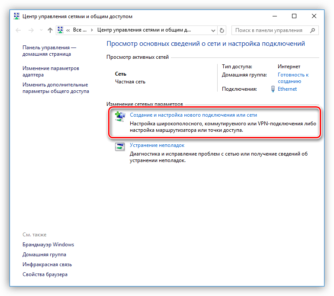Viewport: 334px width, 296px height.
Task: Click the Центр управления сетями breadcrumb segment
Action: pos(144,30)
